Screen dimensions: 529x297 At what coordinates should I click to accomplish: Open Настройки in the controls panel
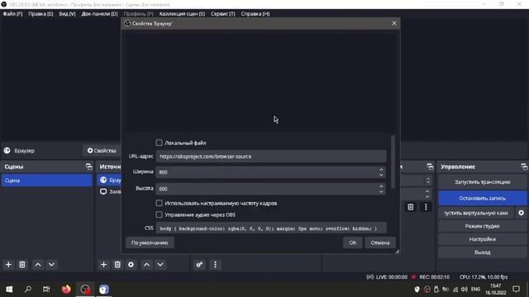(x=483, y=239)
